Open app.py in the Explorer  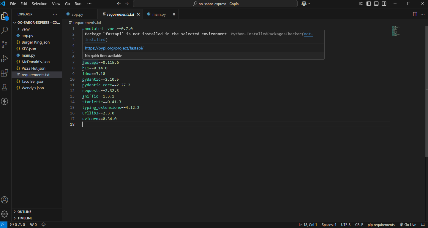click(x=37, y=36)
